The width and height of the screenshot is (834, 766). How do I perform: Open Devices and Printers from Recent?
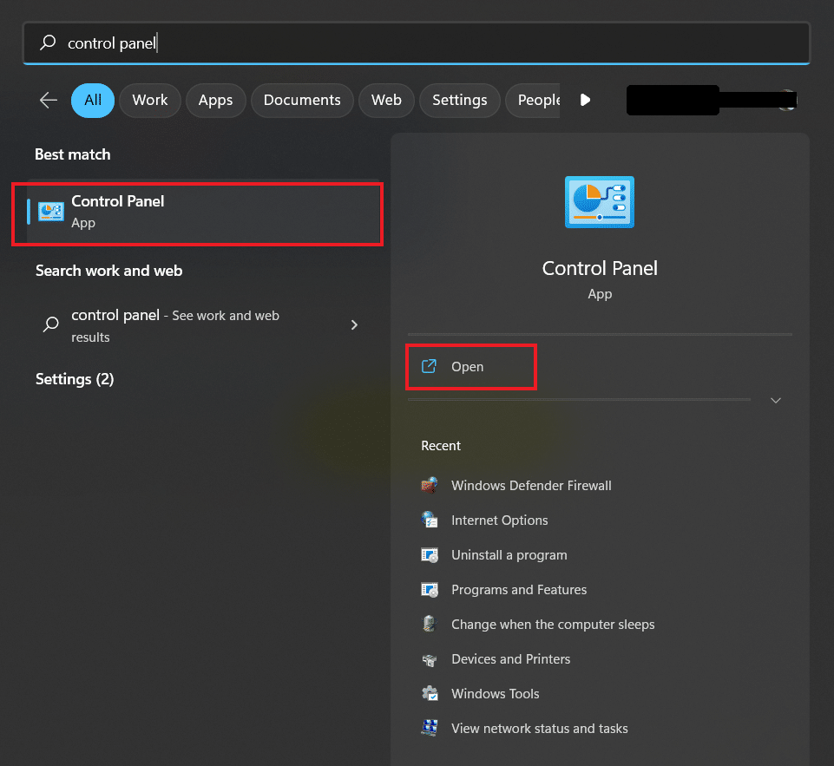tap(510, 659)
